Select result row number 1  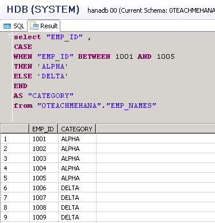(x=15, y=139)
